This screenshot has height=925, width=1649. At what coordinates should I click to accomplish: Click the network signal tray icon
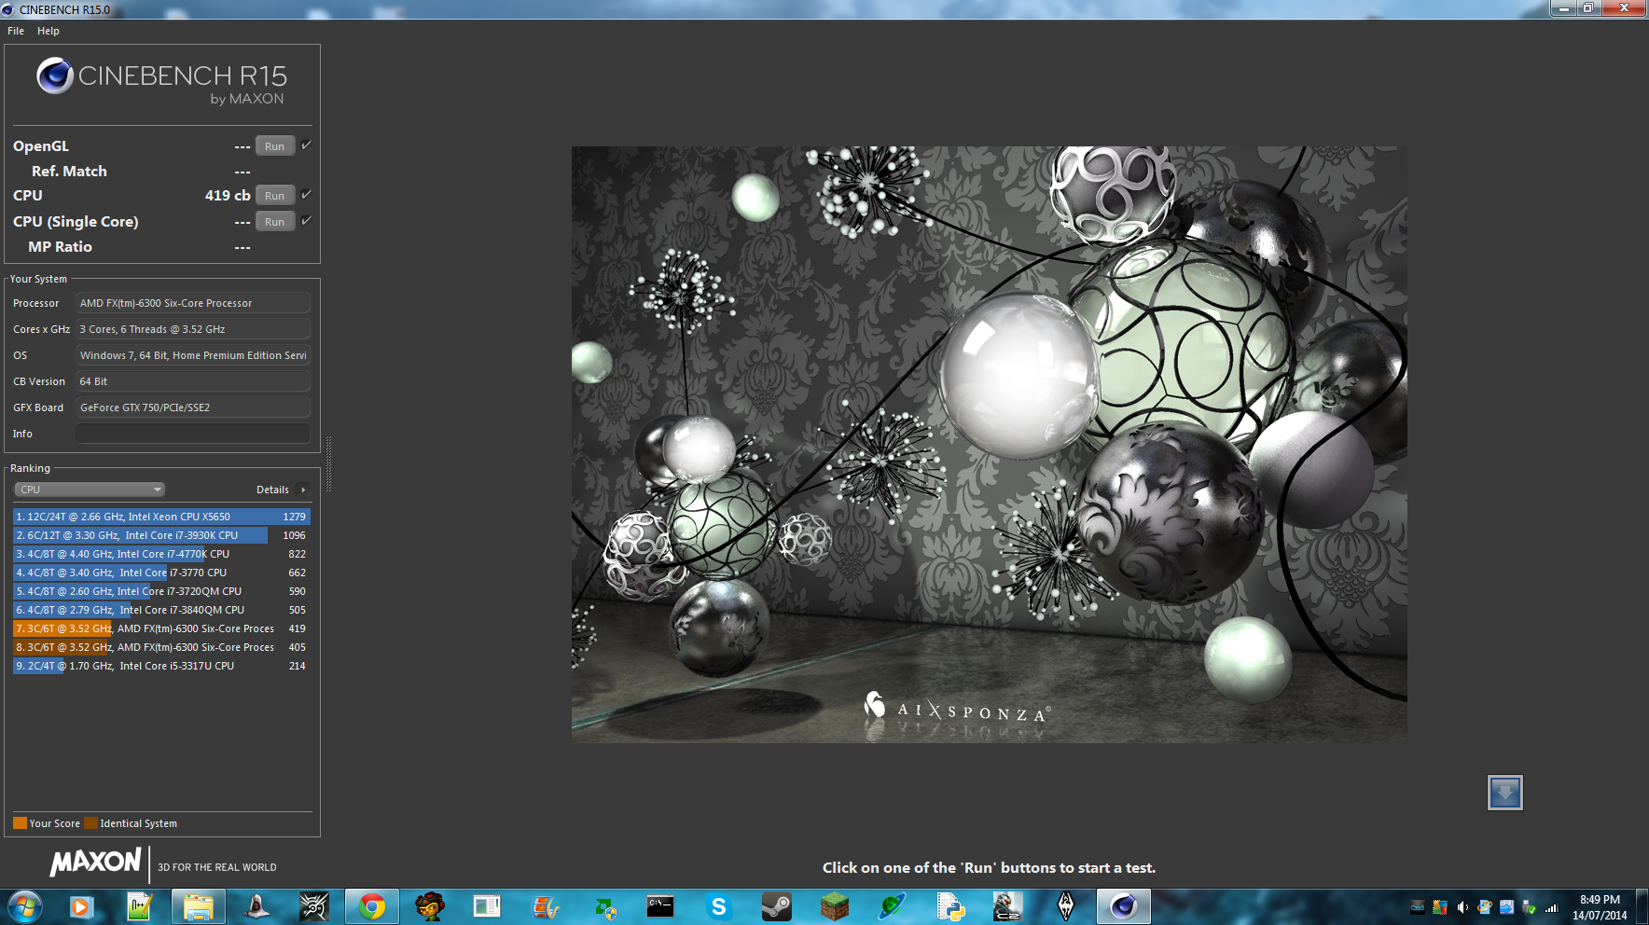tap(1551, 907)
